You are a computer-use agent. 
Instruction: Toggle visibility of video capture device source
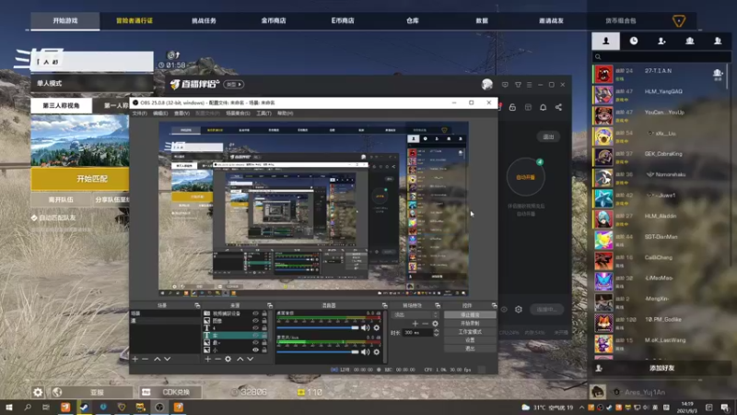pos(256,314)
